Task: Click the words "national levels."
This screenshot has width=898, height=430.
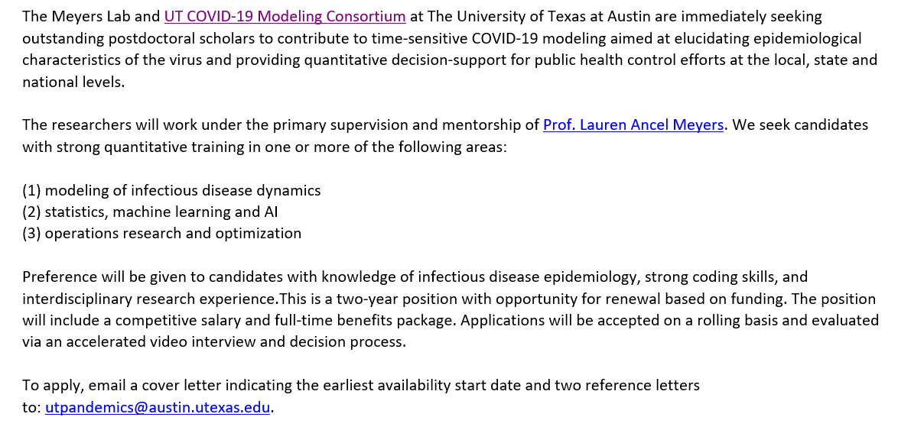Action: (73, 82)
